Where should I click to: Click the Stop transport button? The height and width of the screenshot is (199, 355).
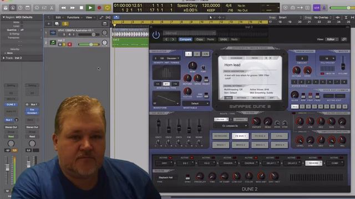click(82, 8)
